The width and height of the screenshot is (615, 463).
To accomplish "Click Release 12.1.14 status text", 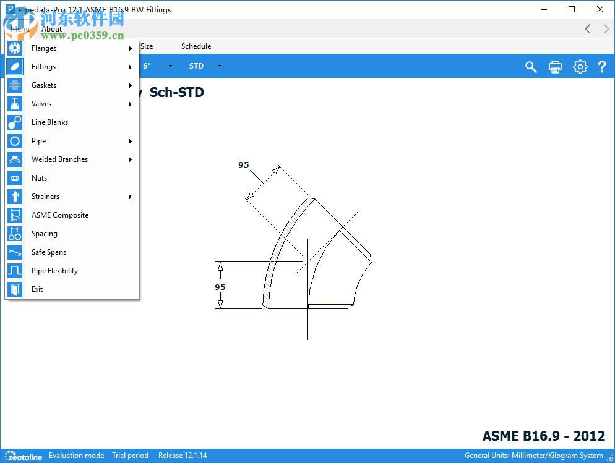I will tap(183, 456).
